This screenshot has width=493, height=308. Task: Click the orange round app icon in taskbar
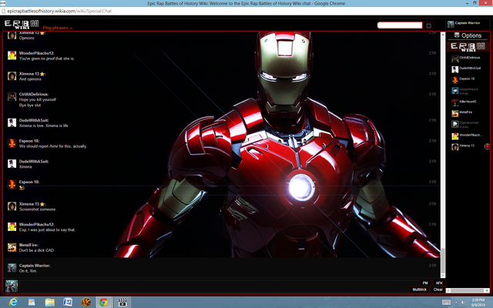(86, 303)
